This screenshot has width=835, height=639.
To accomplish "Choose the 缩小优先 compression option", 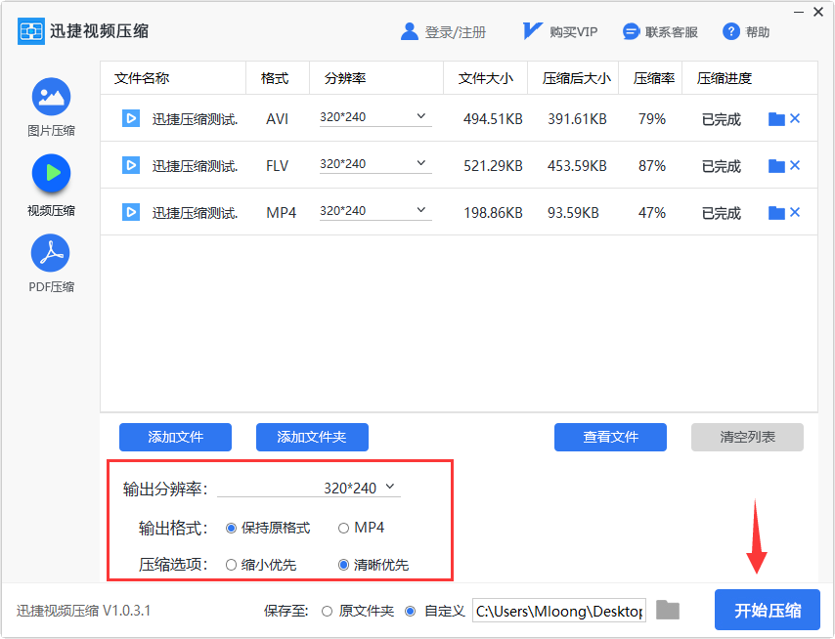I will click(x=231, y=565).
